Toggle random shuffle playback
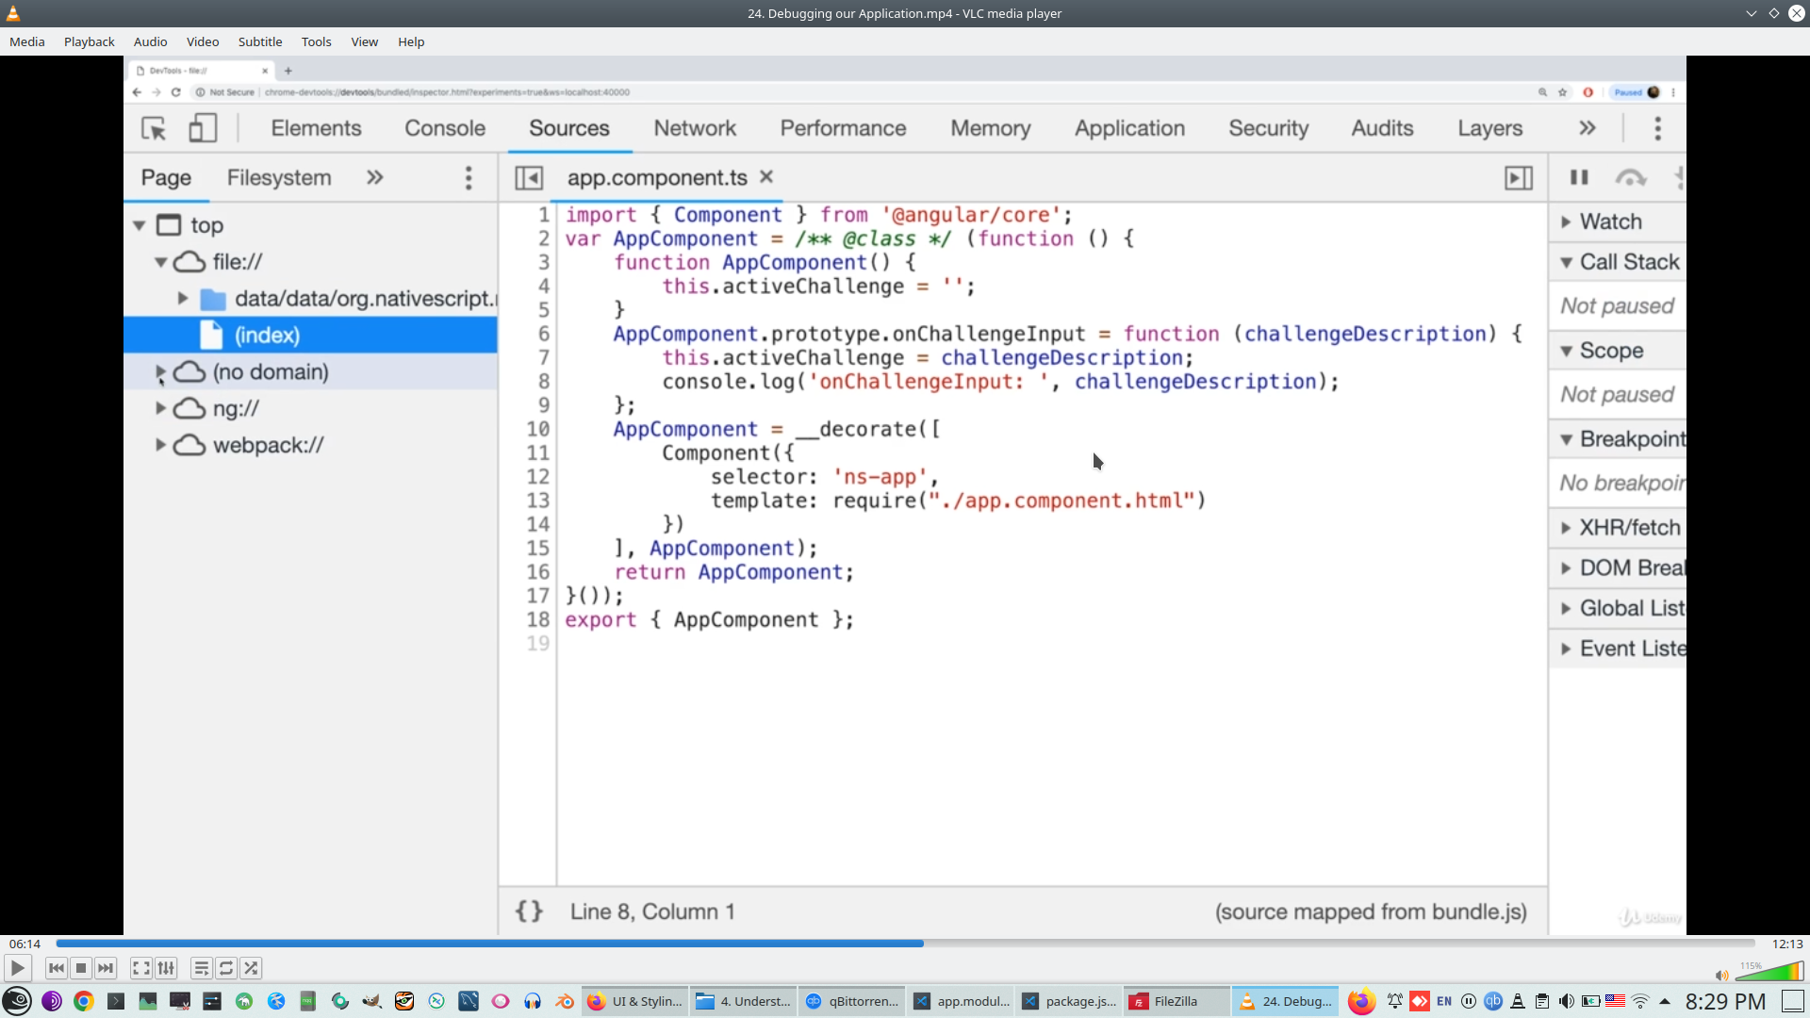Screen dimensions: 1810x1018 (x=251, y=968)
